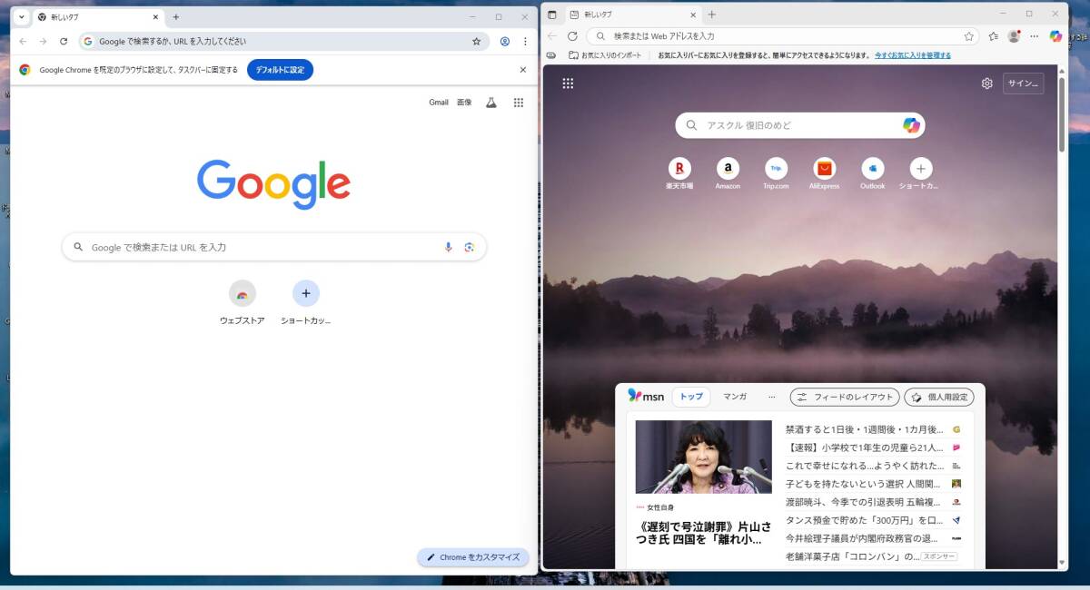Open the 画像 link on Google page
The height and width of the screenshot is (590, 1090).
(464, 103)
